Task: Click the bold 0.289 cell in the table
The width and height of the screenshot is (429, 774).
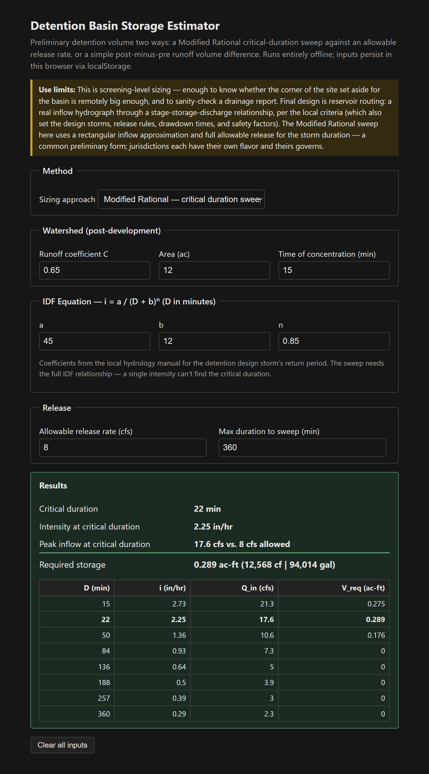Action: click(334, 619)
